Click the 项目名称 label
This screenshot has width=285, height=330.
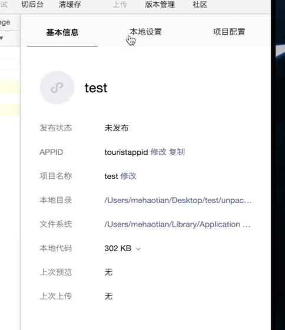(x=56, y=176)
